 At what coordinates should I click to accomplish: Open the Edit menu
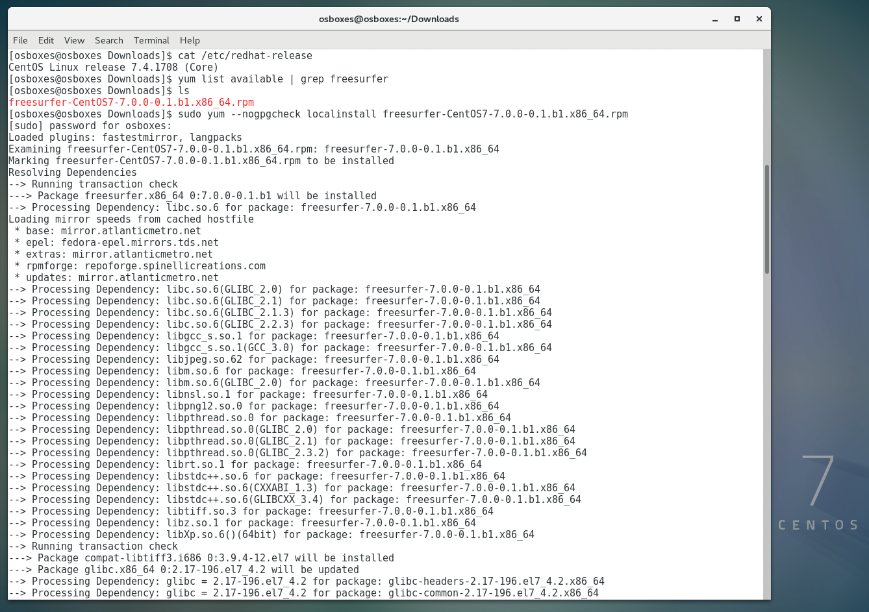tap(45, 40)
